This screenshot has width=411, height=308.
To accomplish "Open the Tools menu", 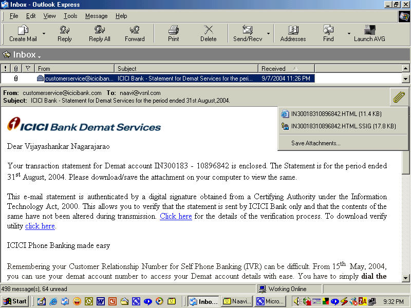I will tap(70, 16).
